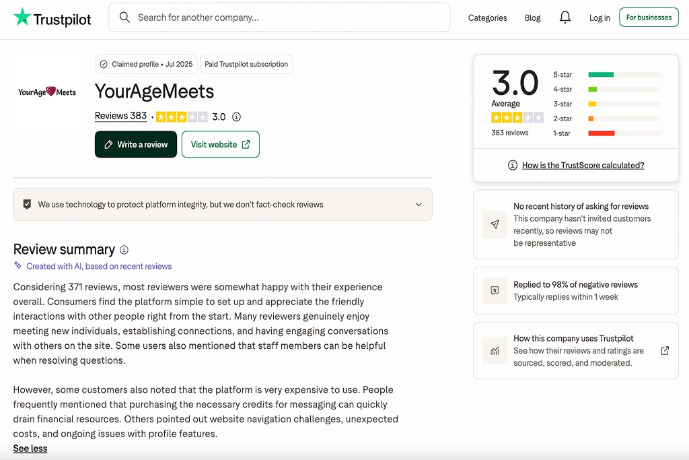Select the 2-star rating row

tap(607, 119)
